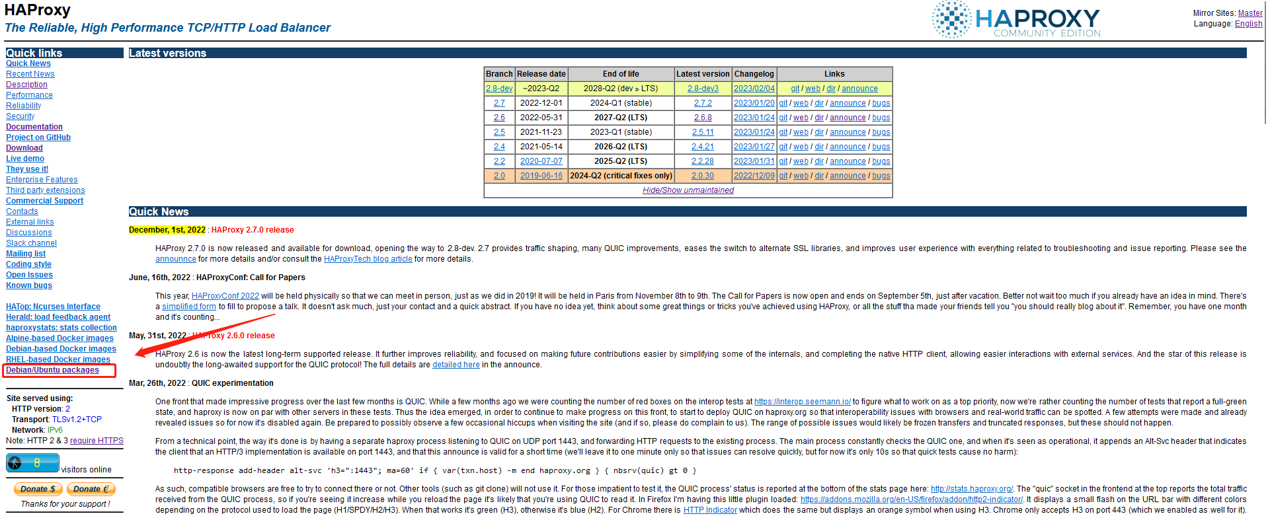Open release date 2020-07-07 link

(541, 161)
